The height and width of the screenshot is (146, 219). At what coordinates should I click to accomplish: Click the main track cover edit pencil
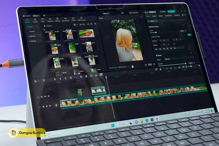[56, 105]
